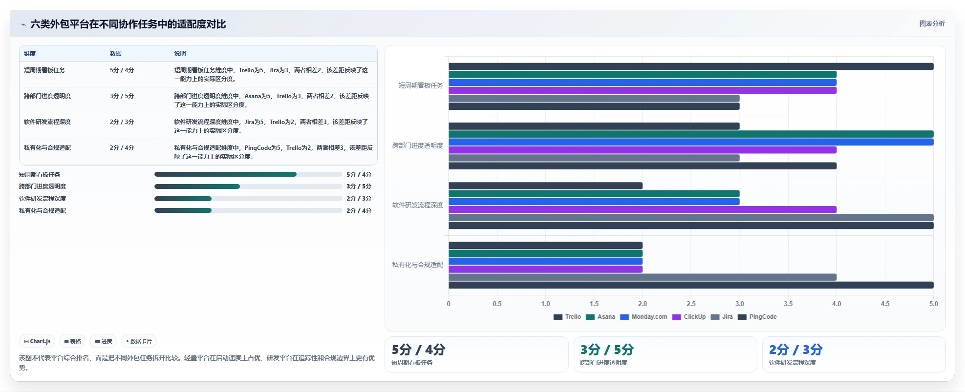The width and height of the screenshot is (965, 392).
Task: Click the small icon beside the chart title
Action: coord(23,24)
